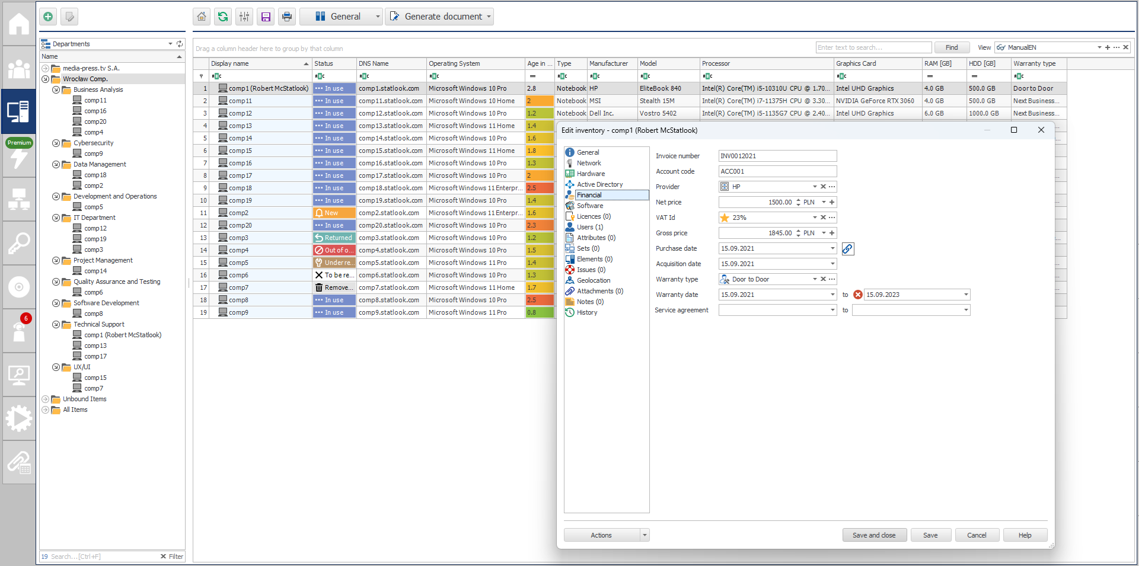The width and height of the screenshot is (1139, 566).
Task: Click the Age cell of comp18 row
Action: [x=539, y=188]
